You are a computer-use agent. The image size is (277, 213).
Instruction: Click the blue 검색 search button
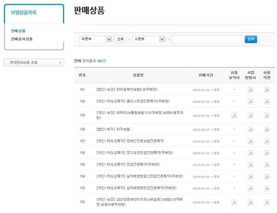(x=251, y=39)
